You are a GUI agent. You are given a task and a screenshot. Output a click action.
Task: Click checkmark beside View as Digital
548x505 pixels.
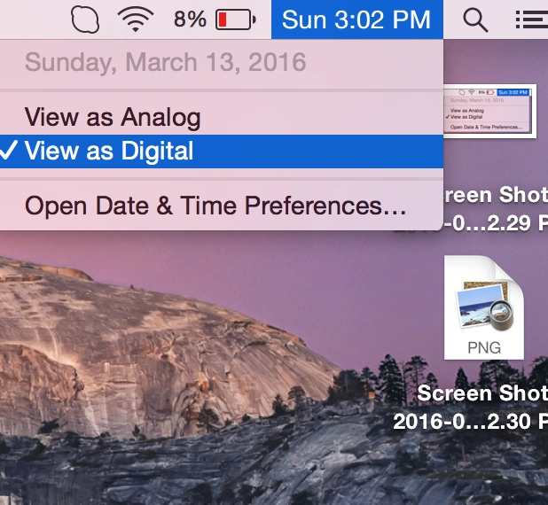click(x=10, y=151)
